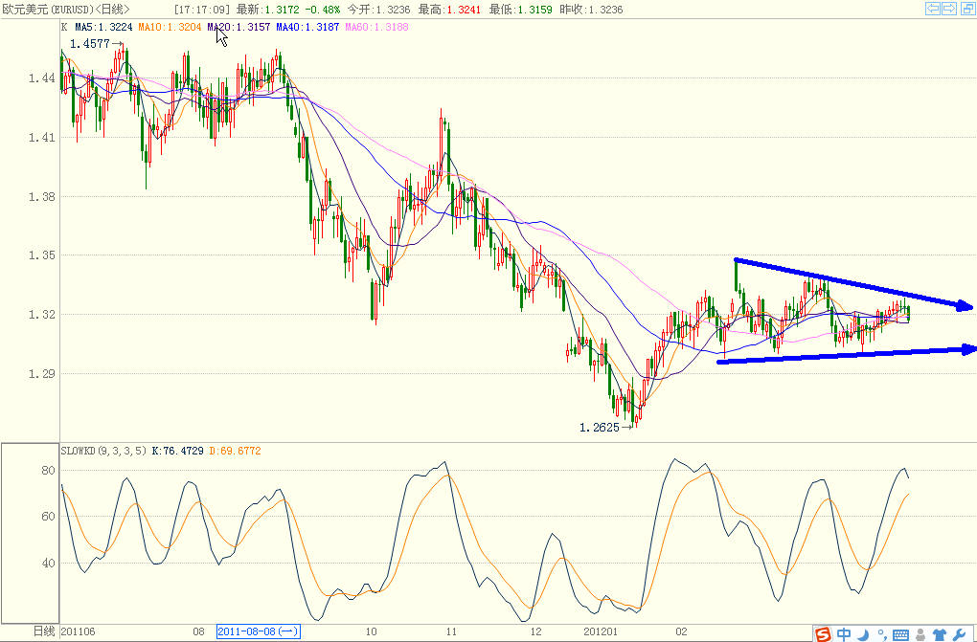The width and height of the screenshot is (977, 642).
Task: Click the D:69.6772 value label
Action: pos(235,451)
